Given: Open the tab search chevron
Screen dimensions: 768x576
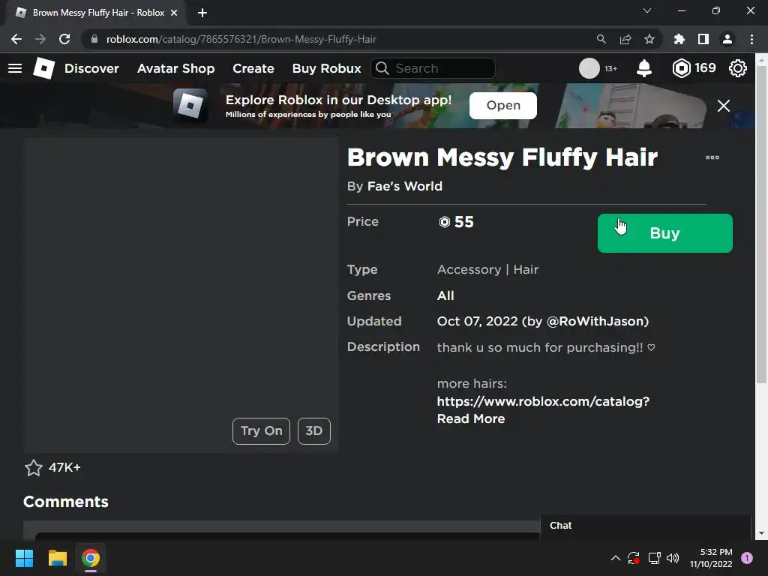Looking at the screenshot, I should point(647,10).
